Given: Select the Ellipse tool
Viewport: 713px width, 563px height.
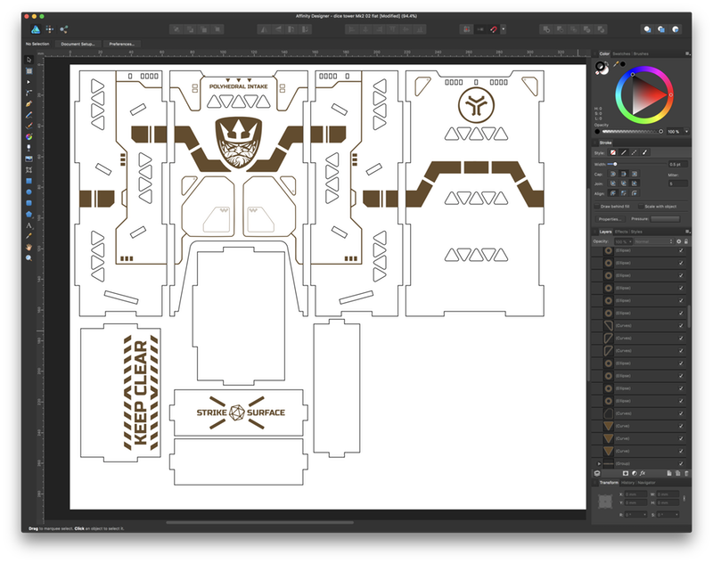Looking at the screenshot, I should tap(29, 192).
